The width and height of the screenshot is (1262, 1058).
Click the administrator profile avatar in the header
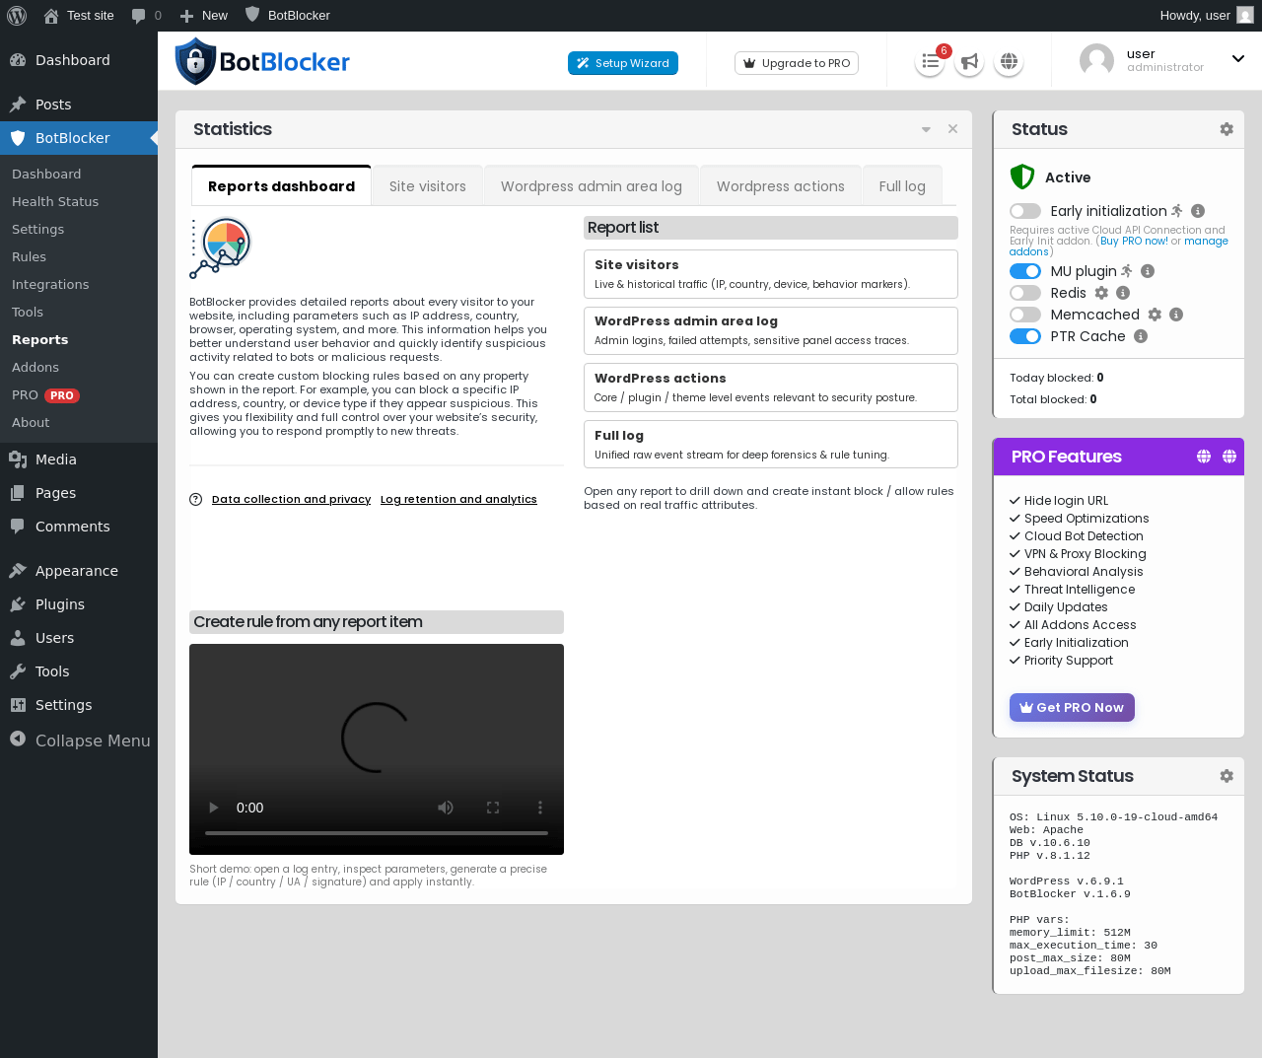1096,61
